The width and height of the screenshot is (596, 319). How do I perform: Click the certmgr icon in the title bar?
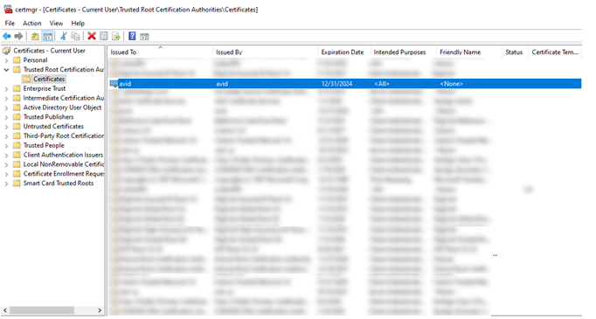8,10
